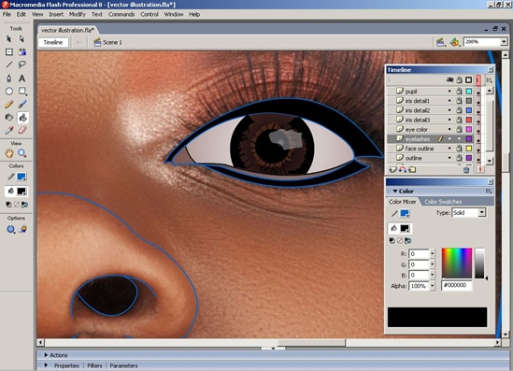The image size is (513, 371).
Task: Click the Timeline toggle button
Action: coord(53,43)
